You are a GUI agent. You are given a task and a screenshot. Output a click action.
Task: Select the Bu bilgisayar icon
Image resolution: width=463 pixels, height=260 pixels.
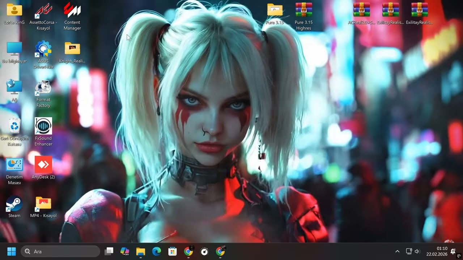click(14, 53)
